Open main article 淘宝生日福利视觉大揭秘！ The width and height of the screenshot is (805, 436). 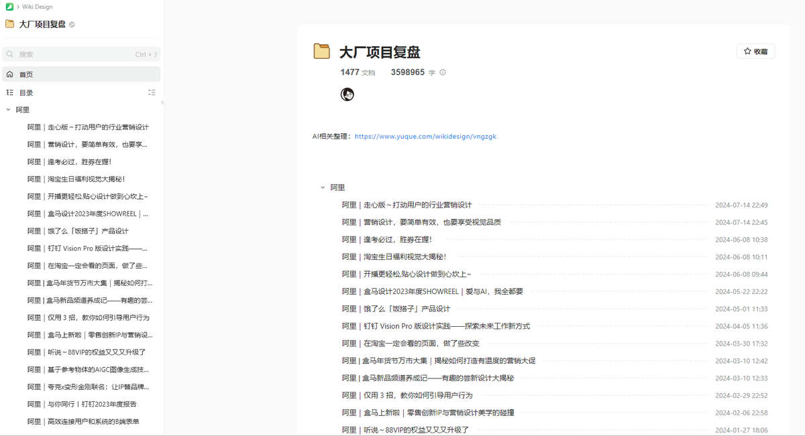[x=394, y=257]
